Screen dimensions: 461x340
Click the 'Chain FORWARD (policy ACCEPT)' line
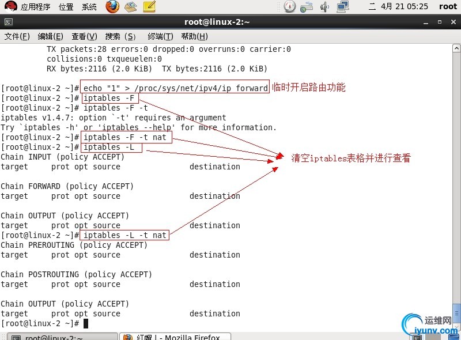point(67,186)
